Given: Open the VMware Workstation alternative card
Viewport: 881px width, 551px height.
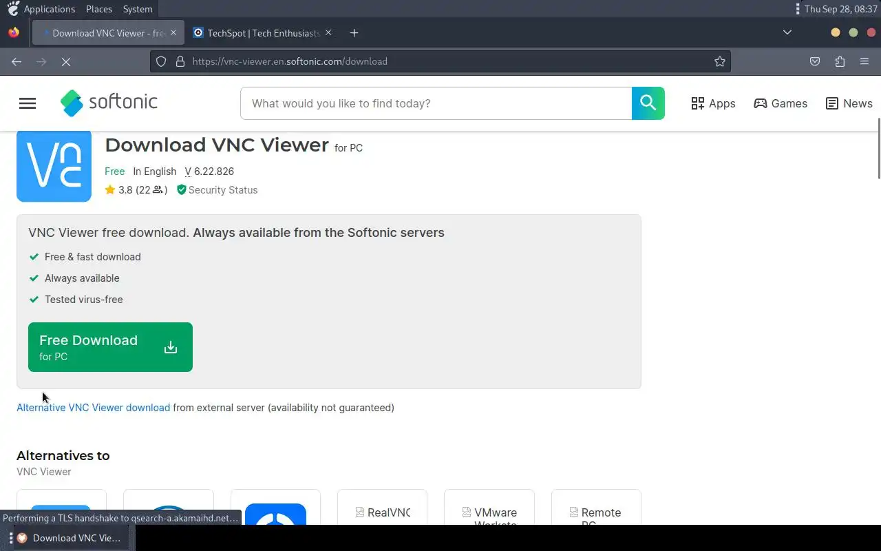Looking at the screenshot, I should [x=489, y=507].
